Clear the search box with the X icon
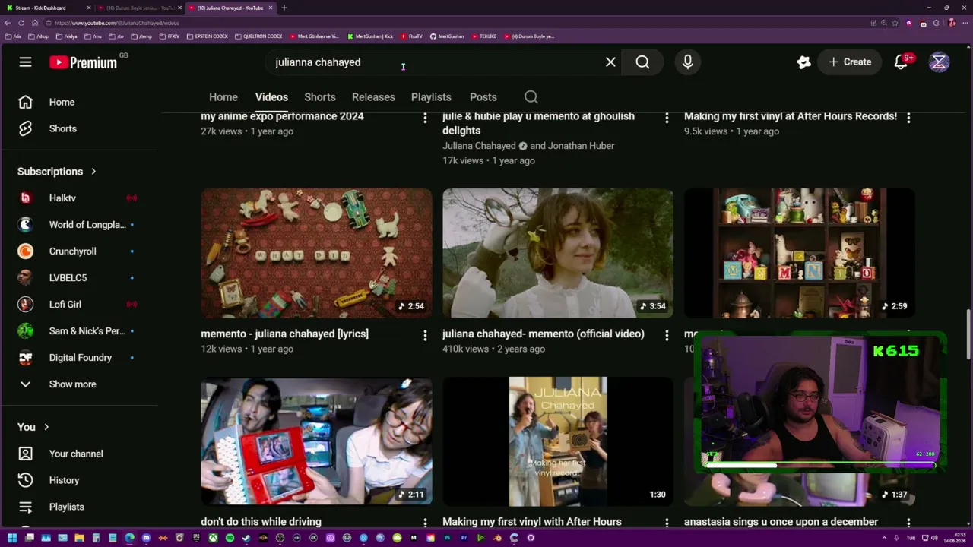The width and height of the screenshot is (973, 547). coord(610,62)
